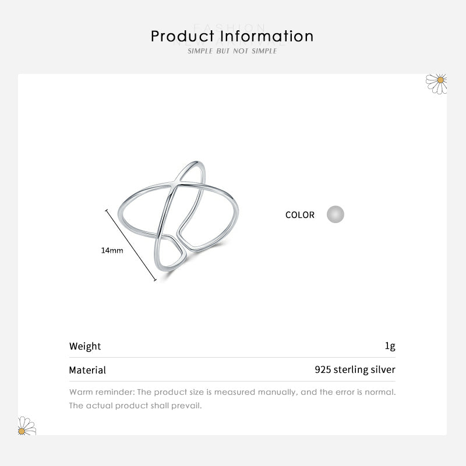Click the 1g weight value
The image size is (466, 466).
pos(390,346)
